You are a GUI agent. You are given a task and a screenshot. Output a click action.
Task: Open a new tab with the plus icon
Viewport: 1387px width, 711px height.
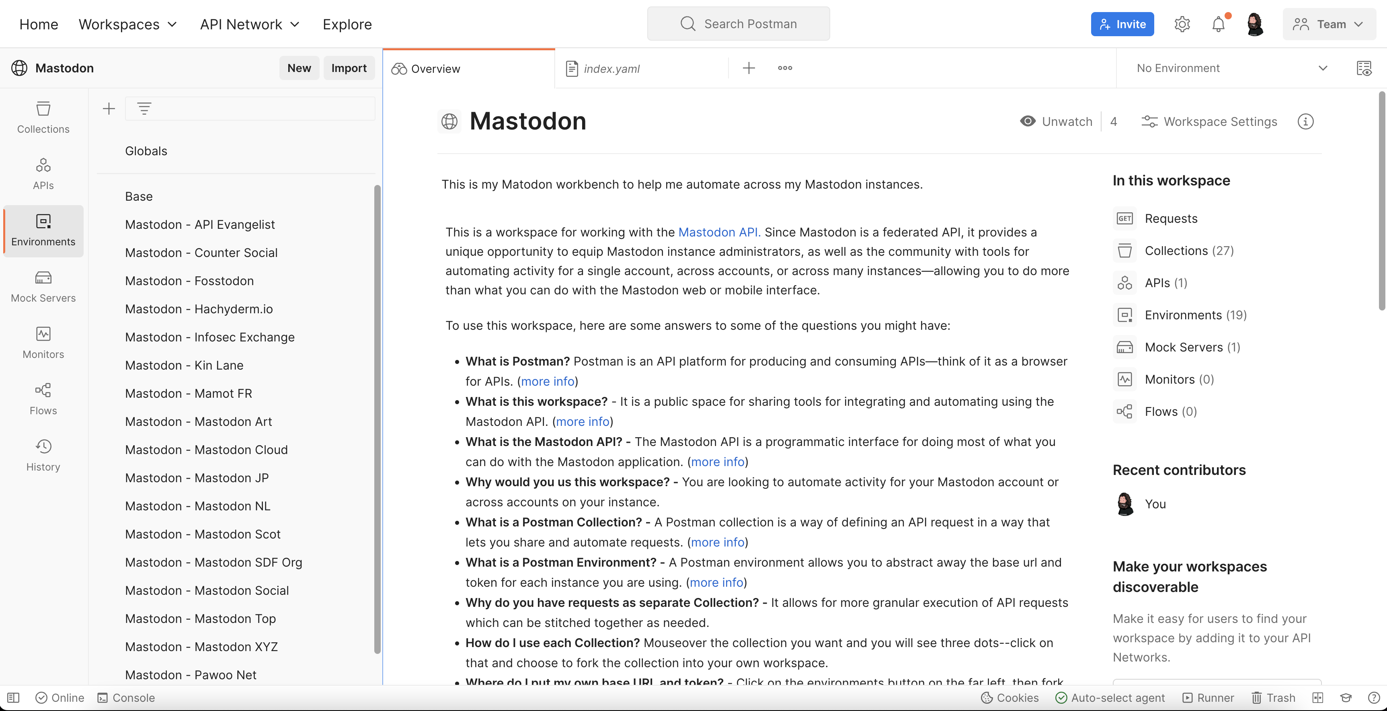749,68
